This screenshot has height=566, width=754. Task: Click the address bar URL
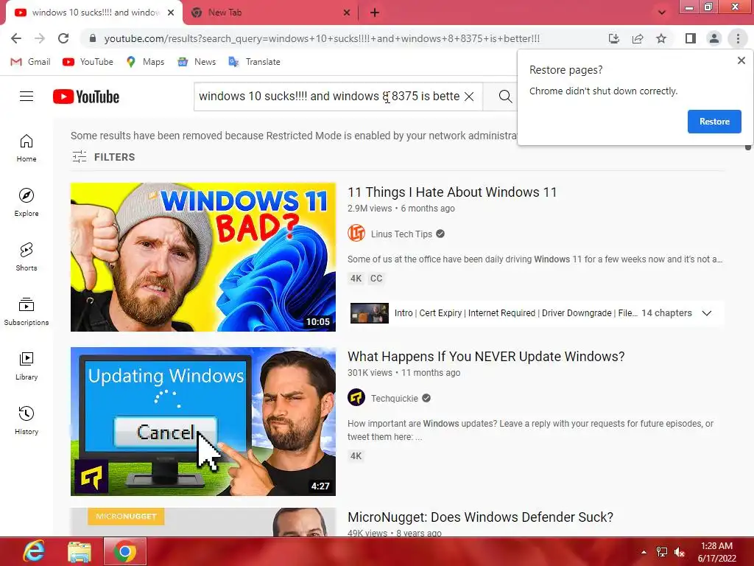pos(322,38)
